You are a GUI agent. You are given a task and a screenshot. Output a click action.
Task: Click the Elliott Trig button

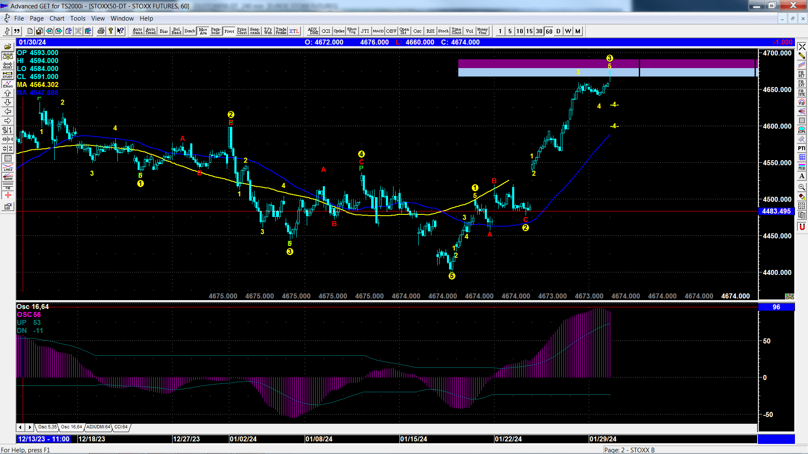click(x=352, y=31)
